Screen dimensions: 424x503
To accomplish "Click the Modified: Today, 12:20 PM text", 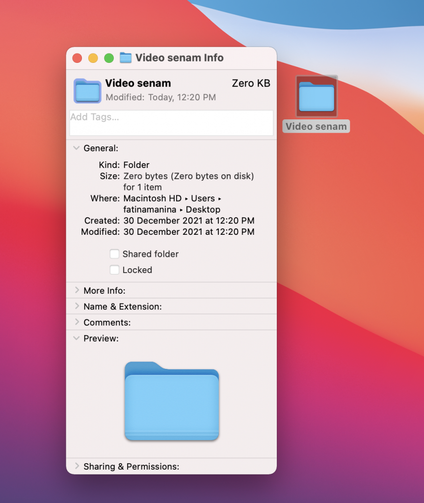I will (161, 97).
